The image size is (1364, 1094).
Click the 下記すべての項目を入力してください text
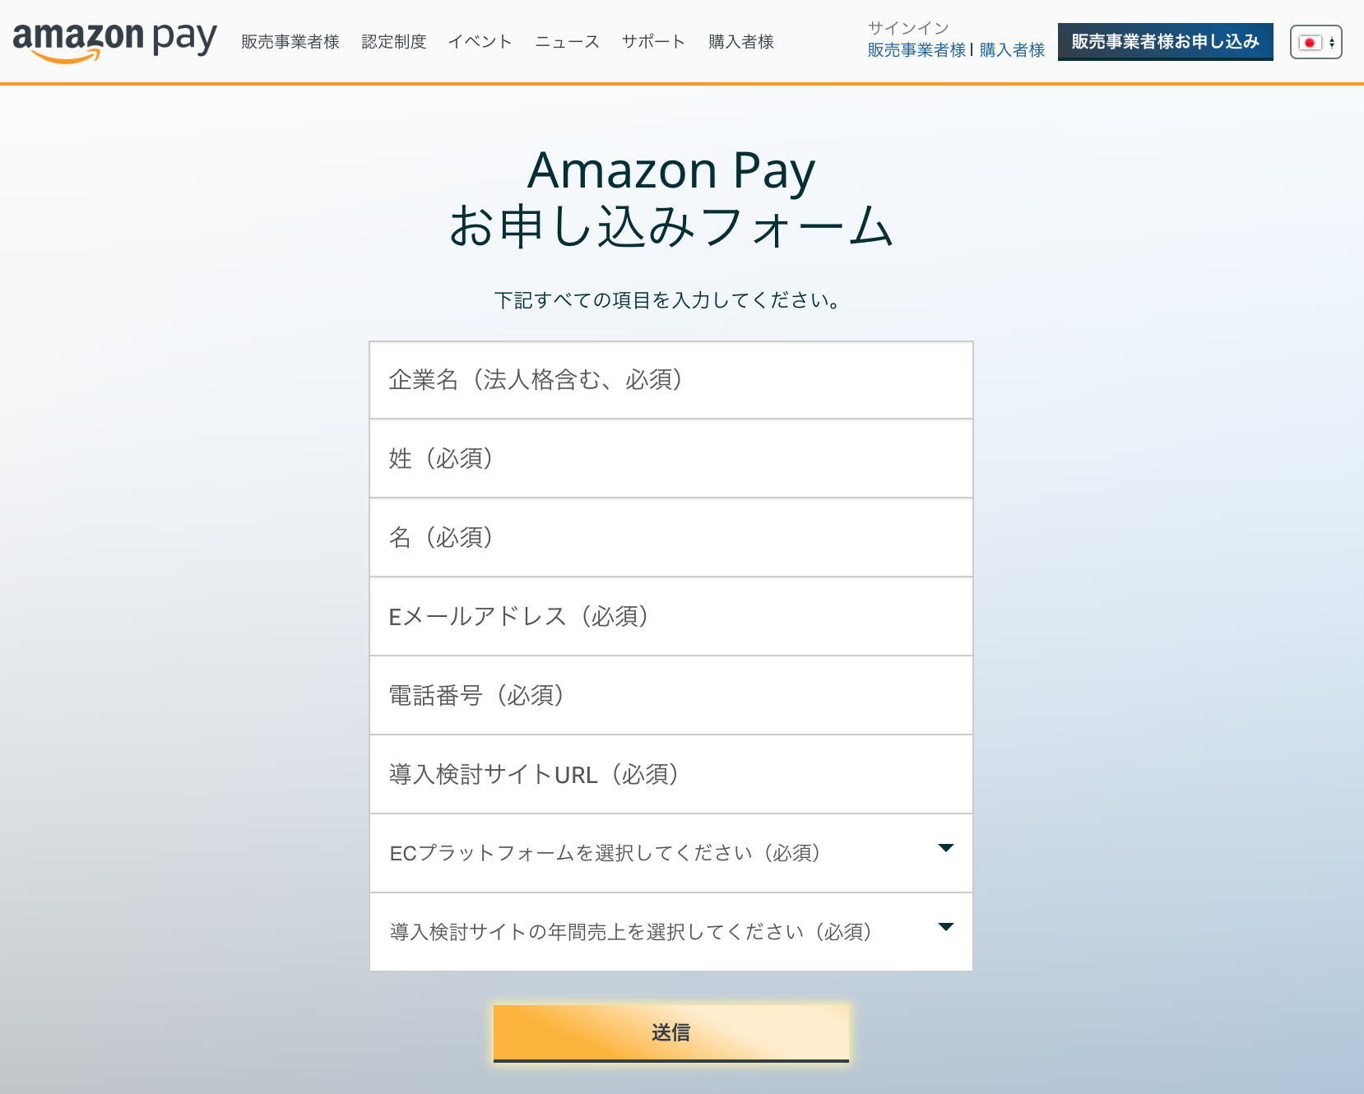[x=666, y=300]
